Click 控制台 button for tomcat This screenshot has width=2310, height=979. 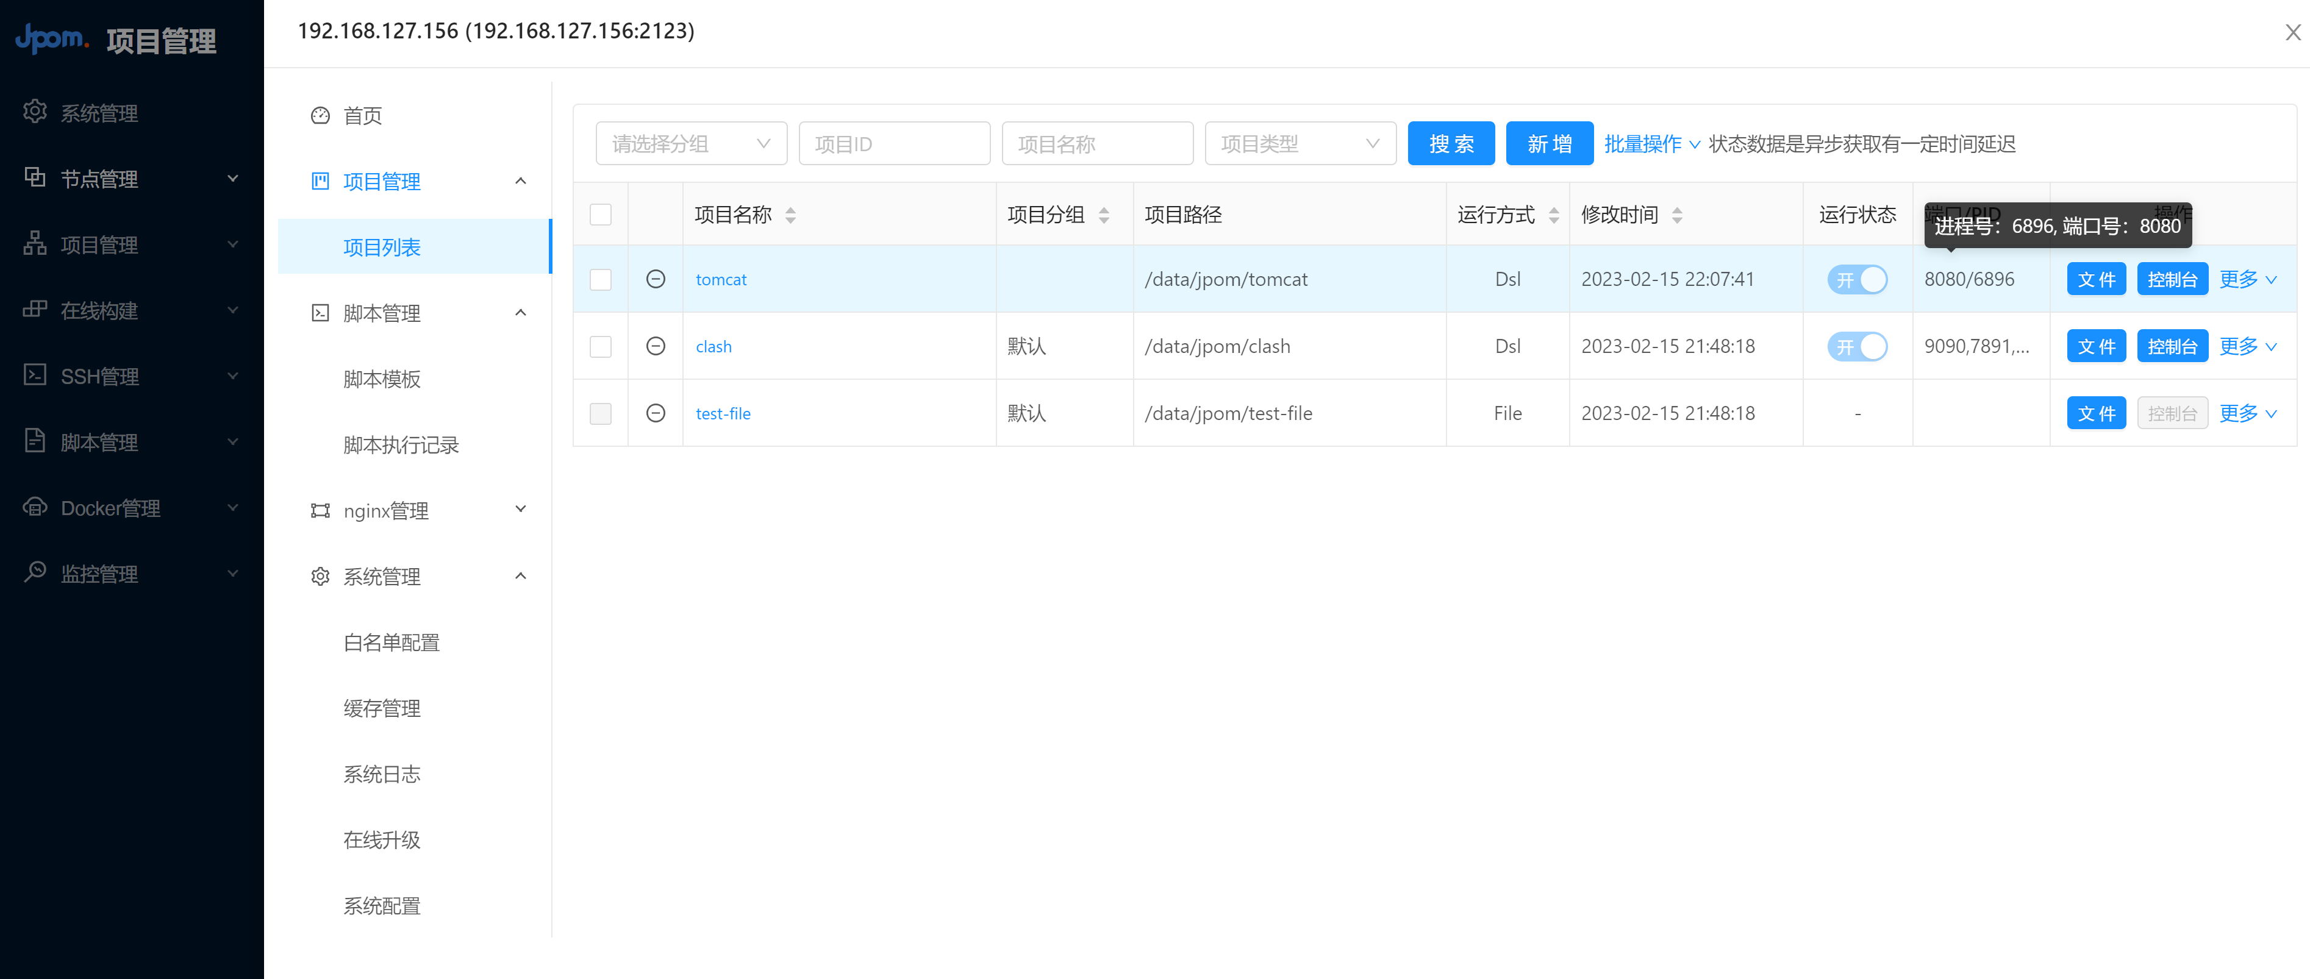(2172, 279)
